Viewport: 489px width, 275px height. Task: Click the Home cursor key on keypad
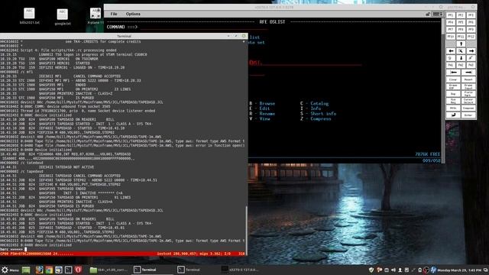pyautogui.click(x=461, y=51)
